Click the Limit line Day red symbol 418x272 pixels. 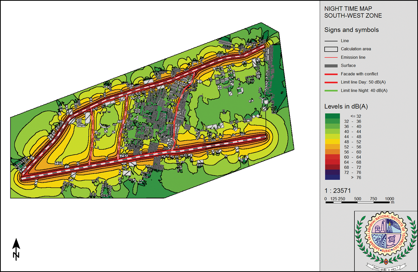331,82
